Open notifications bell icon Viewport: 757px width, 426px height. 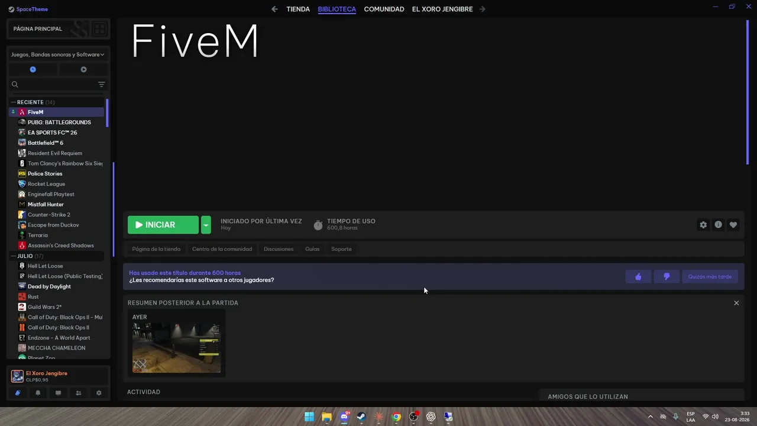pyautogui.click(x=38, y=393)
